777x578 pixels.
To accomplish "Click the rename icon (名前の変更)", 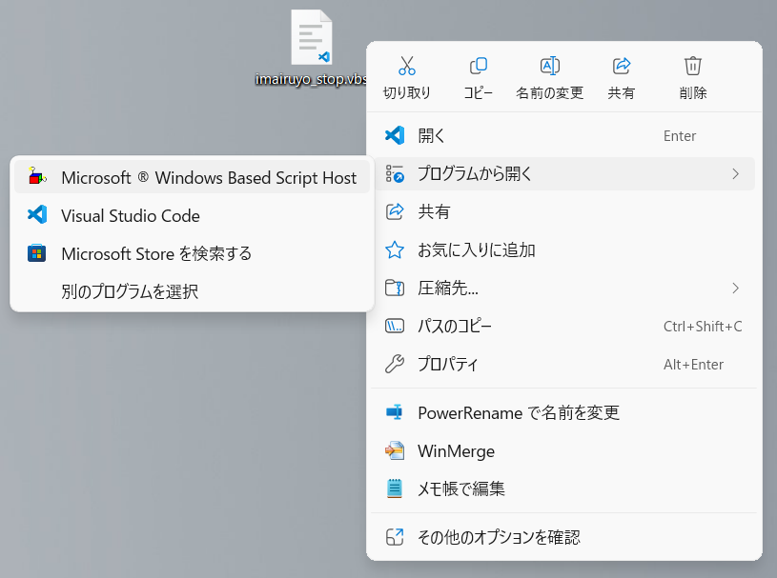I will point(549,66).
